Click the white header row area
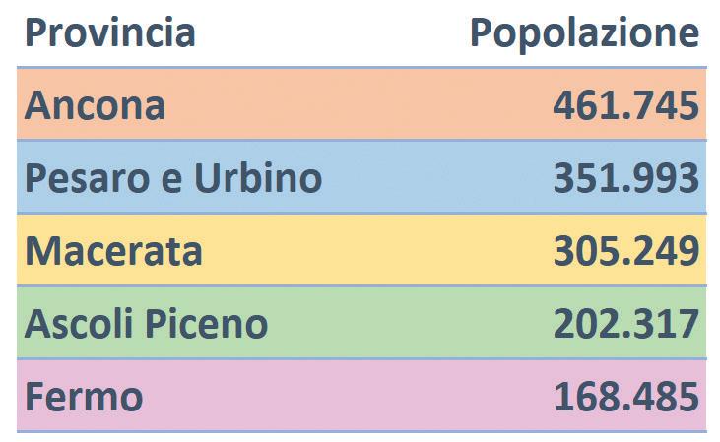 (335, 32)
